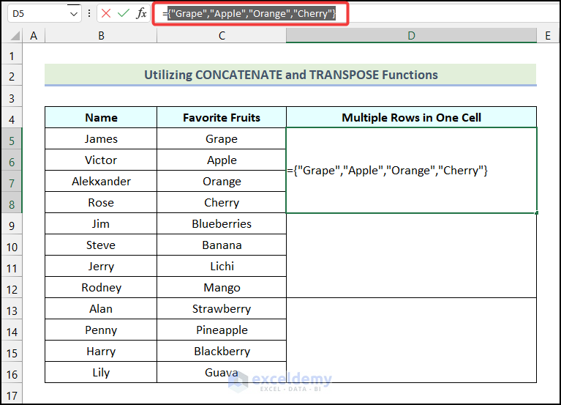Click the cell containing Pineapple

point(222,330)
